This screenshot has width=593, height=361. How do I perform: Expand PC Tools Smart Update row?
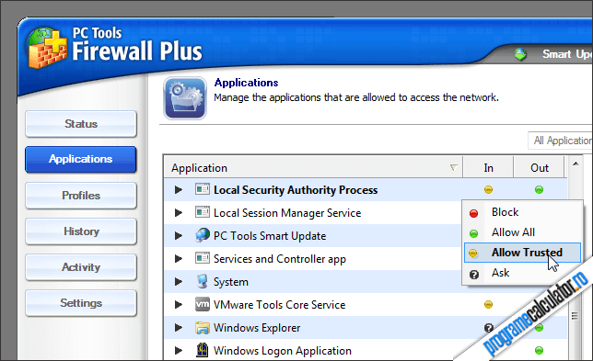point(179,236)
